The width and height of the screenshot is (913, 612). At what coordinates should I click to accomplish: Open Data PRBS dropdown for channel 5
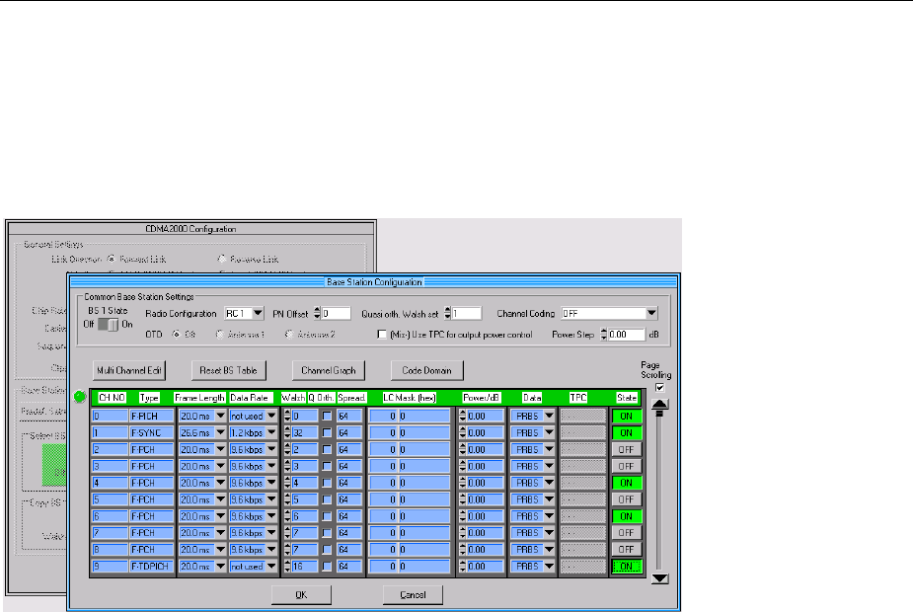549,499
